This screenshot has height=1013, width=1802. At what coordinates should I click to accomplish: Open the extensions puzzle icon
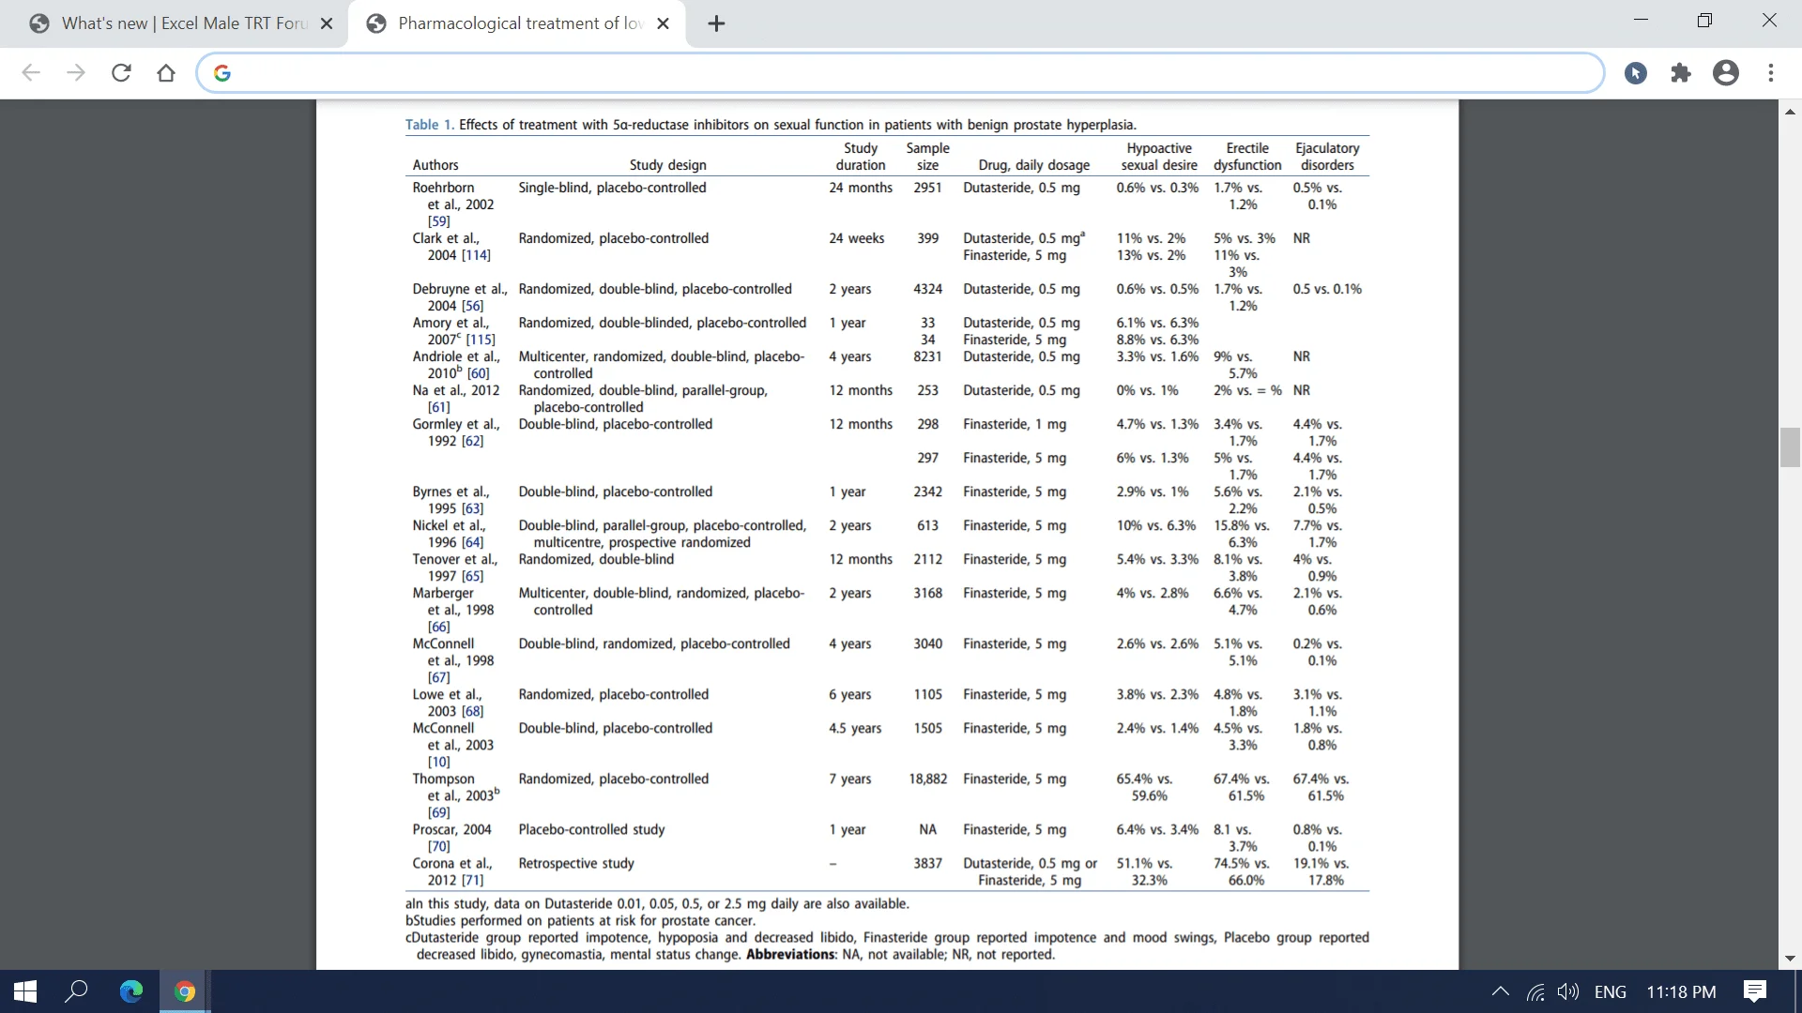pyautogui.click(x=1681, y=73)
